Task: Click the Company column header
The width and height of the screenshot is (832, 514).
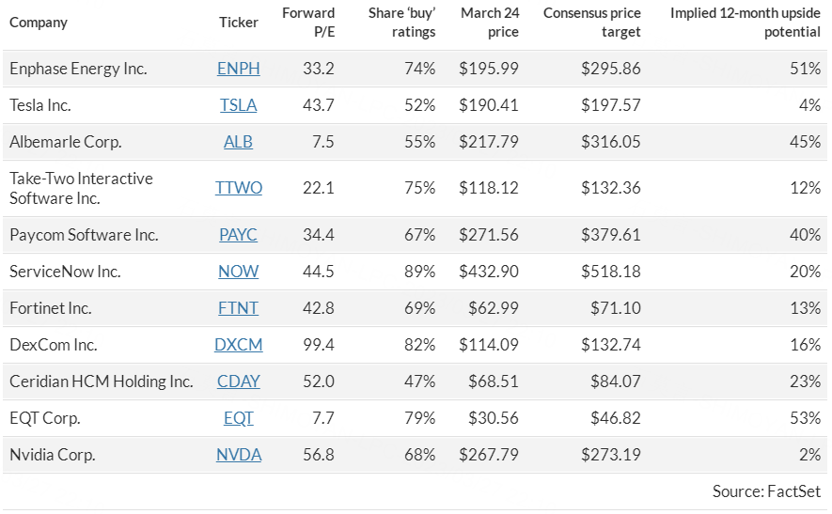Action: 39,23
